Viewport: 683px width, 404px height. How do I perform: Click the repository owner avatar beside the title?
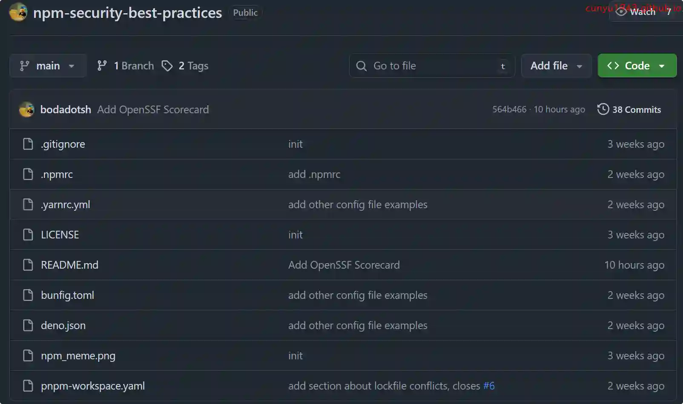click(x=18, y=12)
